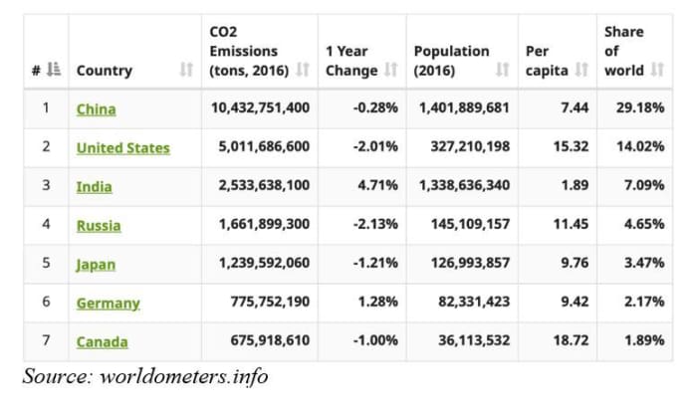Visit the Russia country link

[x=99, y=226]
